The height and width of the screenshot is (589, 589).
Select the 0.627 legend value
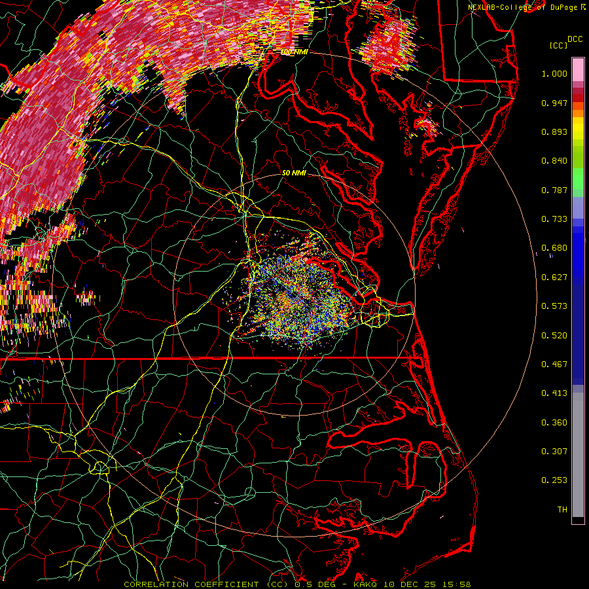pos(554,277)
